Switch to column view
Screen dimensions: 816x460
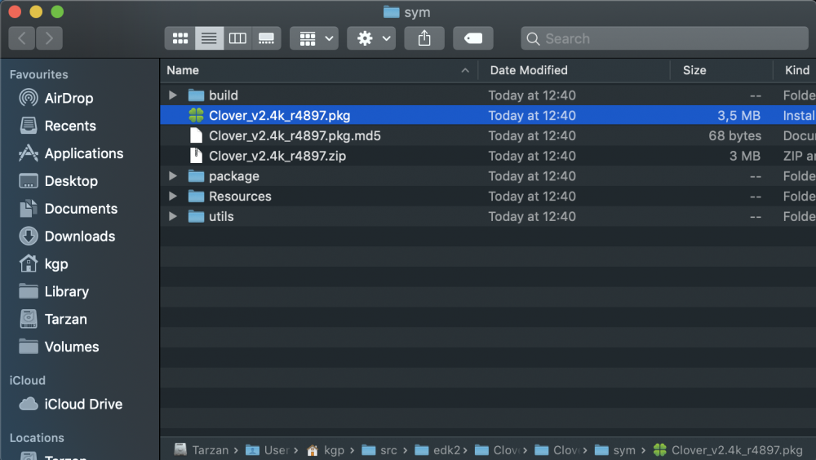237,38
